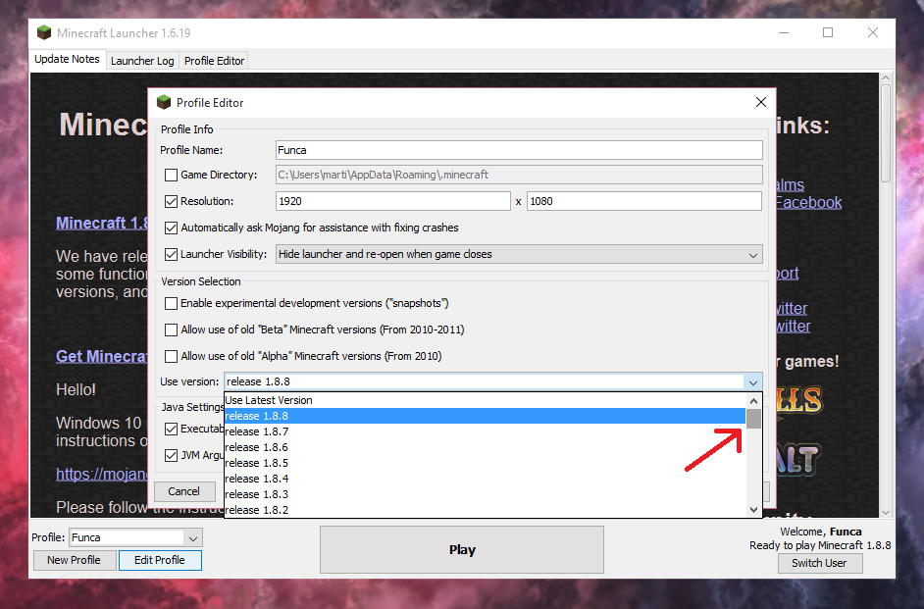The image size is (924, 609).
Task: Choose Use Latest Version in the list
Action: pyautogui.click(x=269, y=400)
